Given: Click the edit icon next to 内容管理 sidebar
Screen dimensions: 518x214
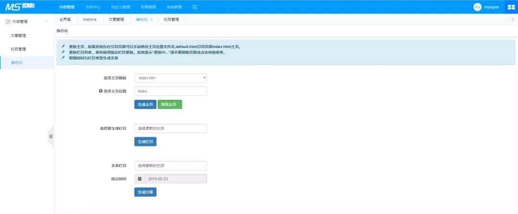Looking at the screenshot, I should coord(8,22).
